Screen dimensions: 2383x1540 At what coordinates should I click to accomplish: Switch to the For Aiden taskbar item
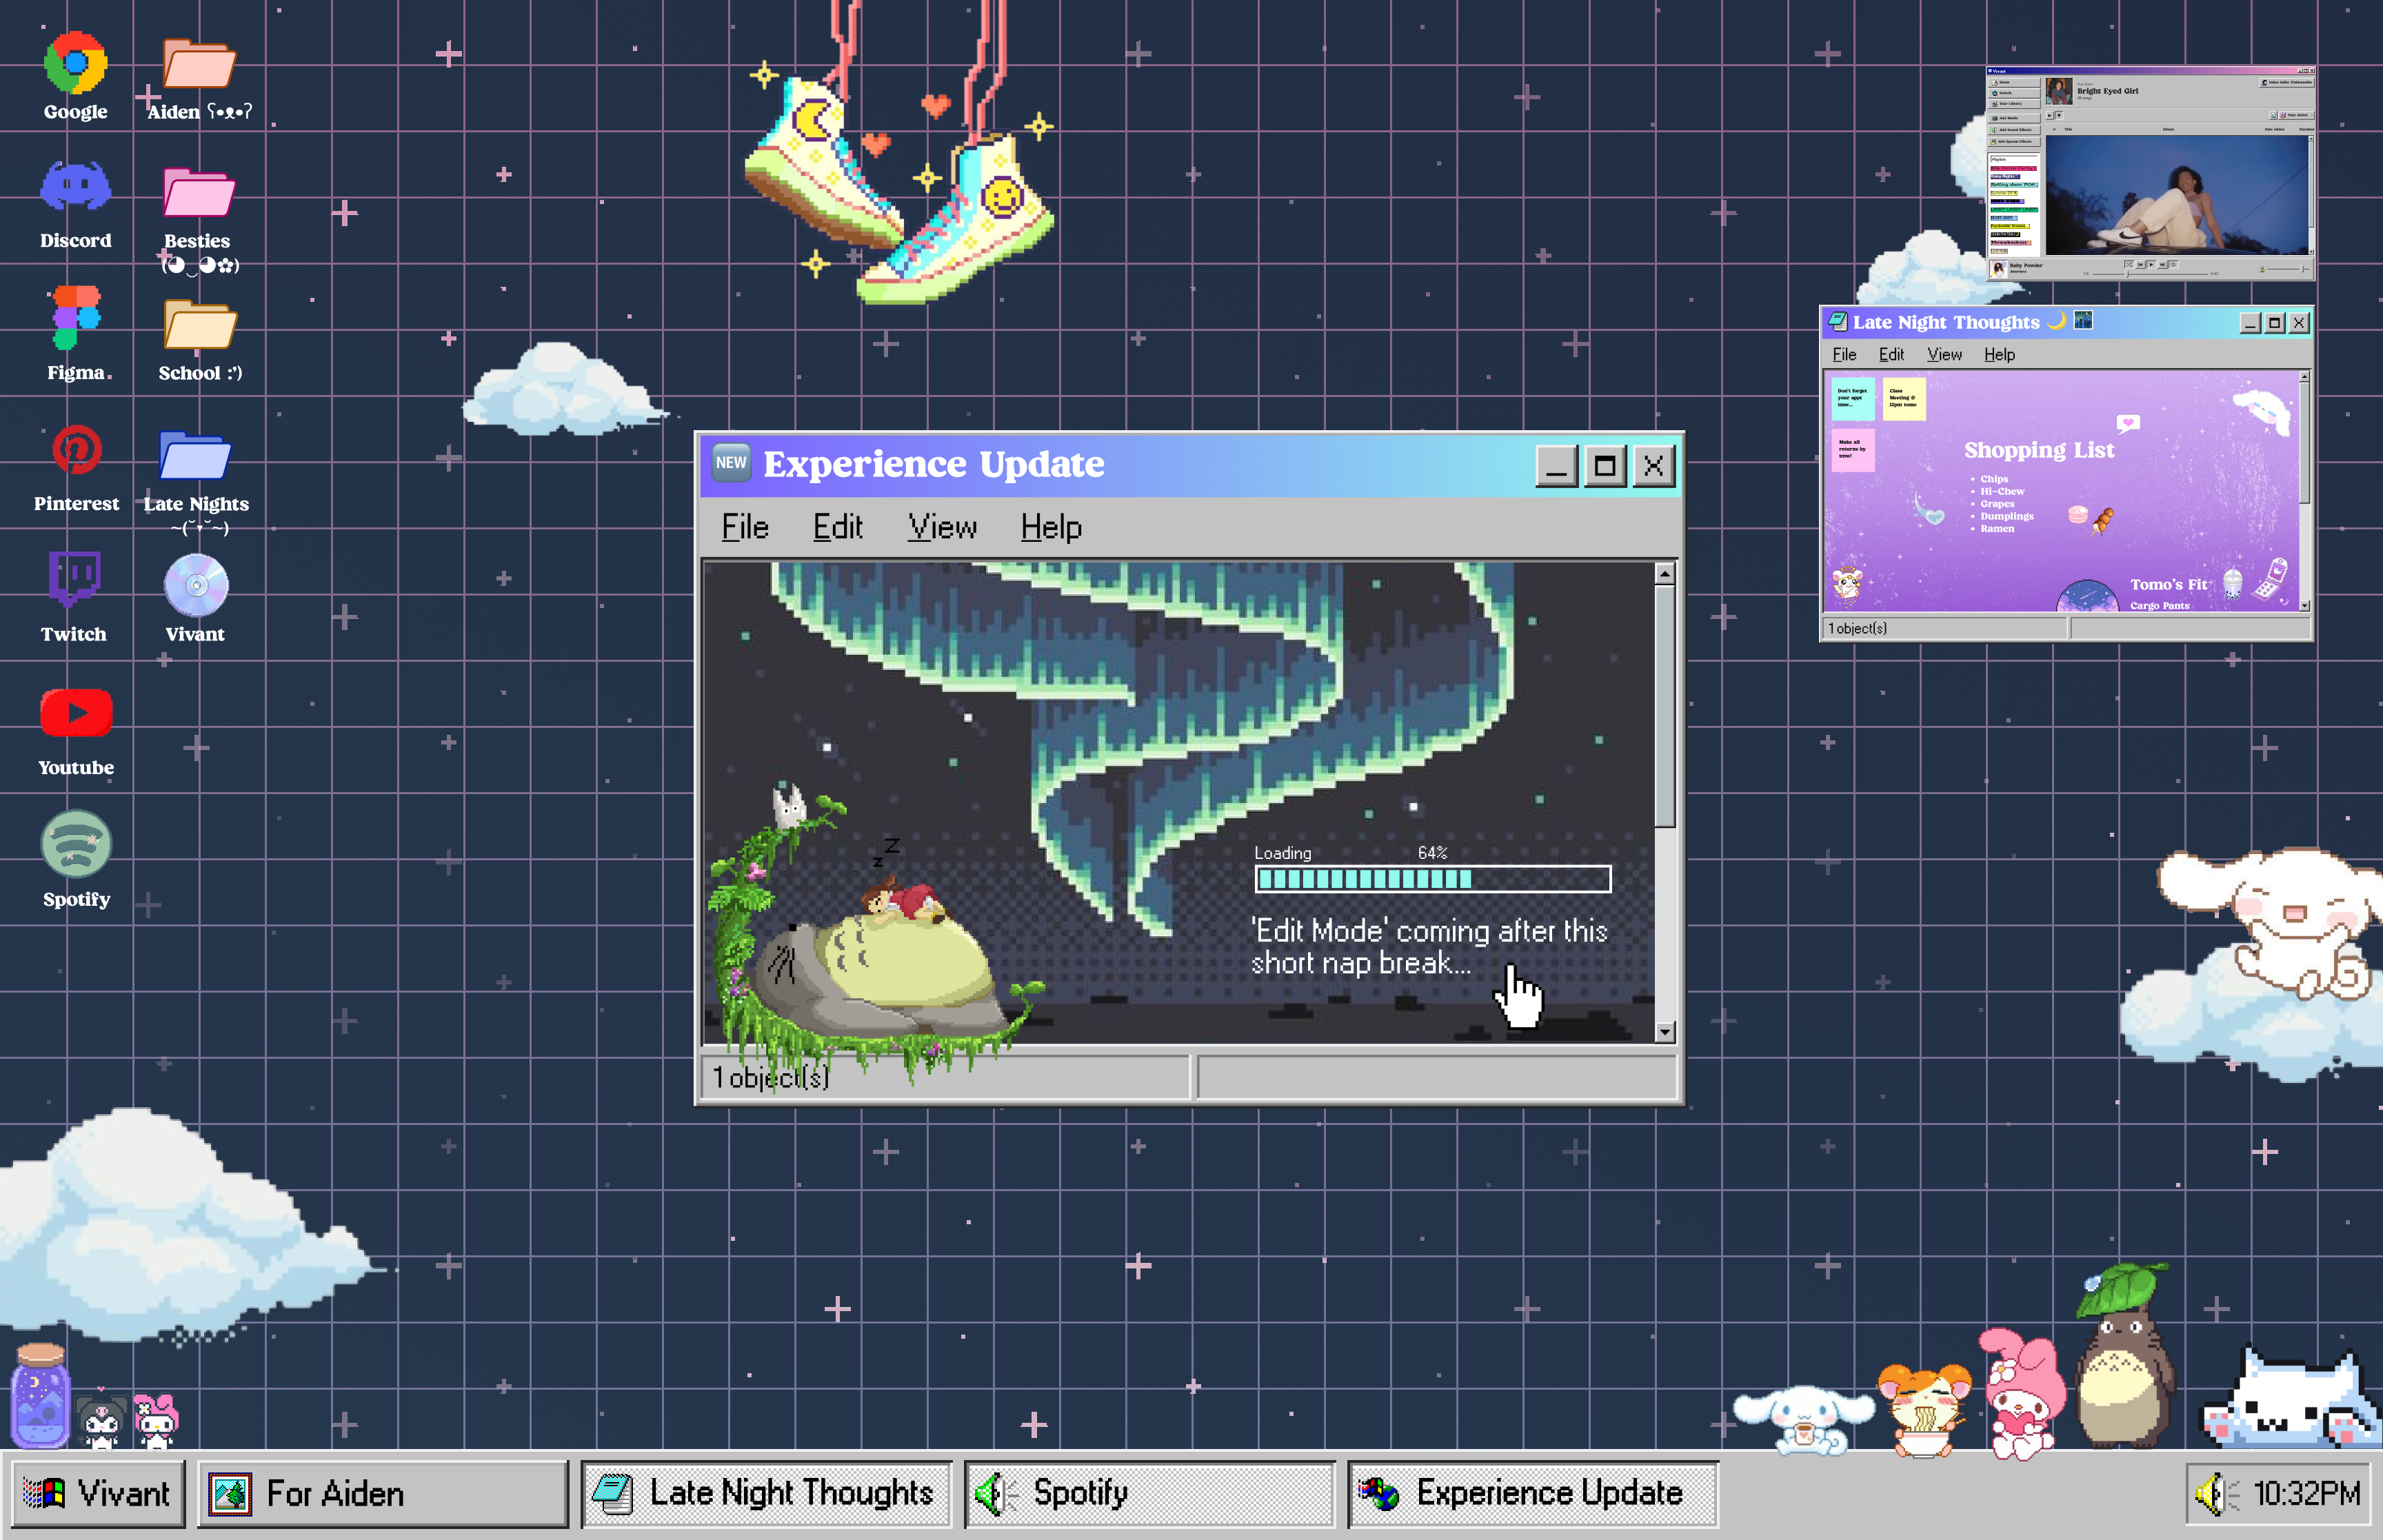click(382, 1494)
